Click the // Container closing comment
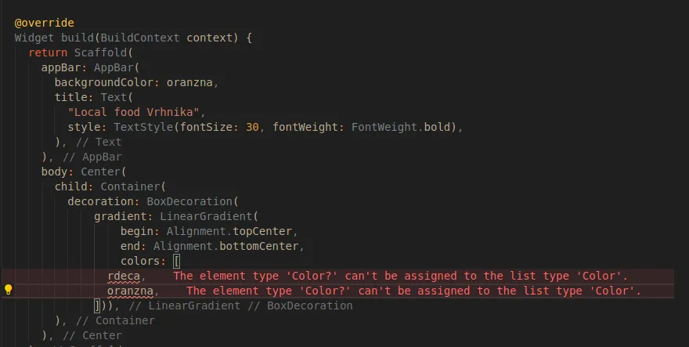The height and width of the screenshot is (347, 689). pos(115,320)
